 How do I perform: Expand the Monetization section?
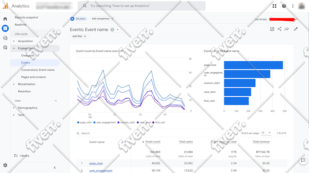coord(27,84)
